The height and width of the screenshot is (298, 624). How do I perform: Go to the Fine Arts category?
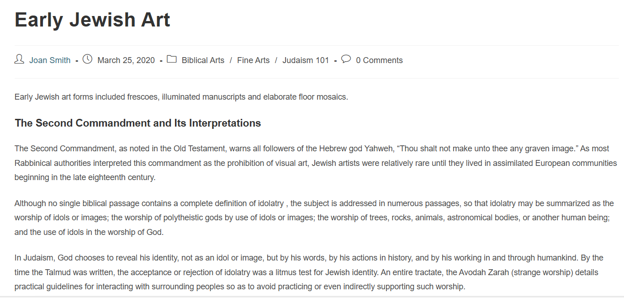click(253, 60)
